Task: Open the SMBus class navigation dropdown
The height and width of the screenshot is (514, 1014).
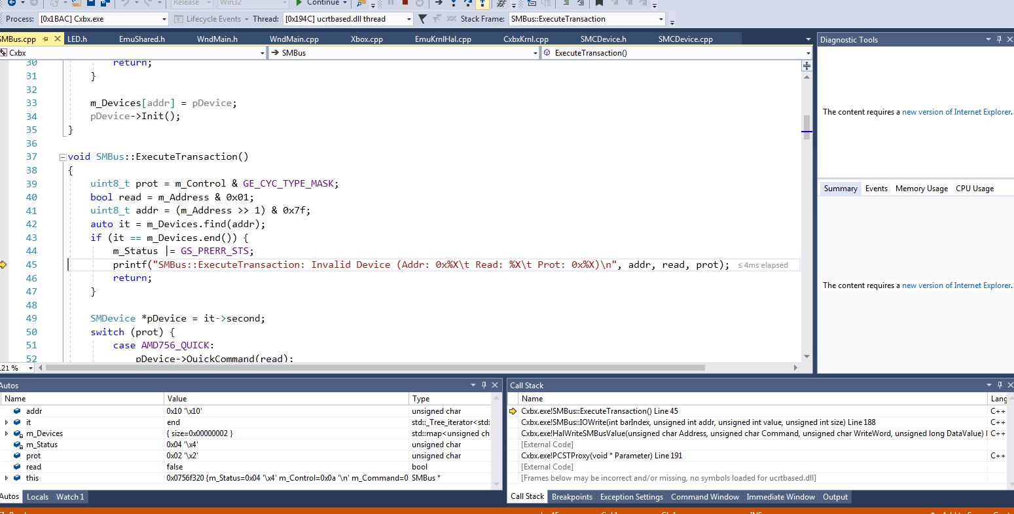Action: 404,53
